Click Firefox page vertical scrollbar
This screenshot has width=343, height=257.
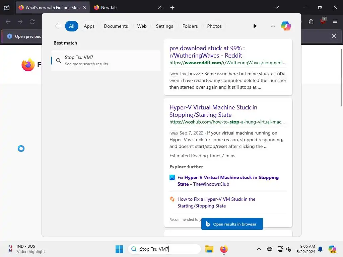click(x=341, y=78)
